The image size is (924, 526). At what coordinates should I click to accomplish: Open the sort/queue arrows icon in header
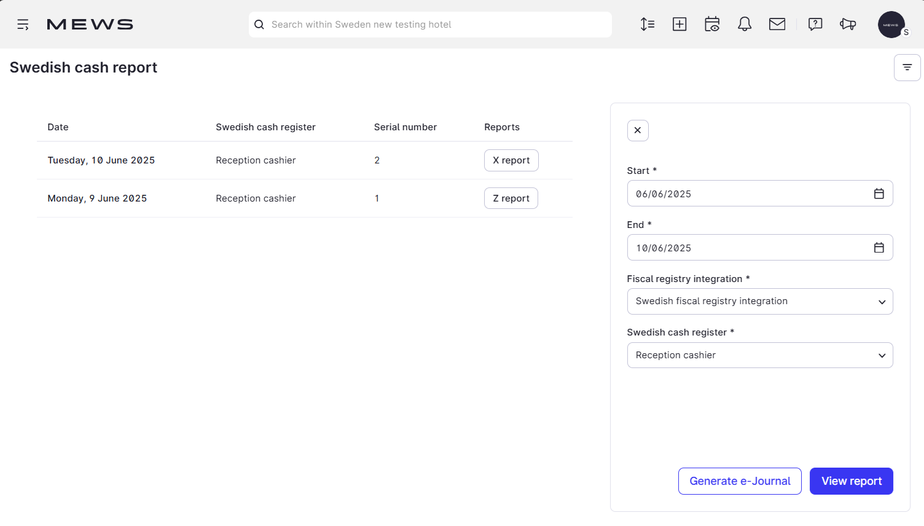click(648, 25)
